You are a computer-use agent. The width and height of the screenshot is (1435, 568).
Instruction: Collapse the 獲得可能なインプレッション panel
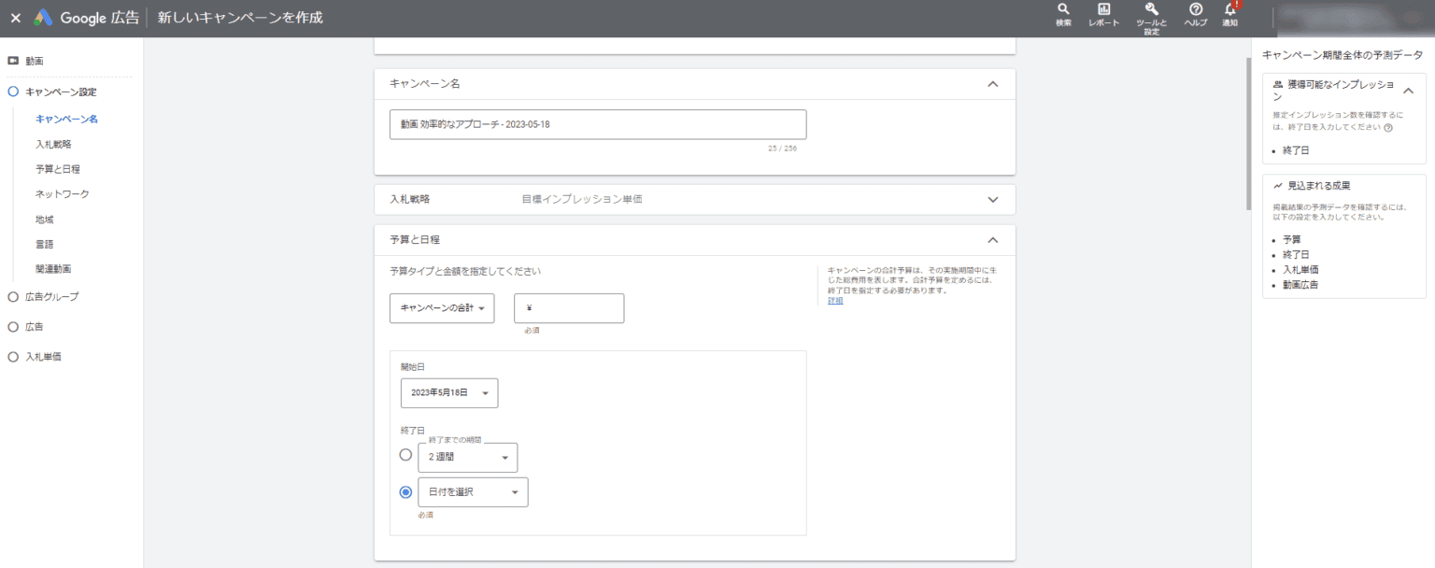pos(1408,91)
